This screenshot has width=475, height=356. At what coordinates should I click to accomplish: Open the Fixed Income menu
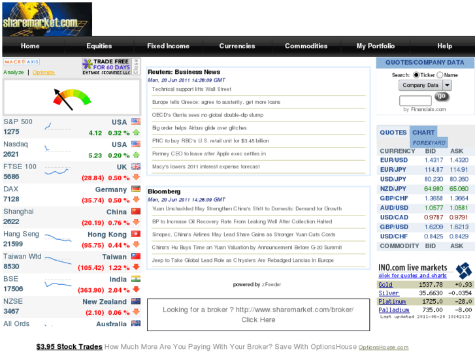click(x=168, y=46)
